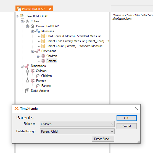Click the cube's Dimensions folder icon
153x153 pixels.
point(38,51)
